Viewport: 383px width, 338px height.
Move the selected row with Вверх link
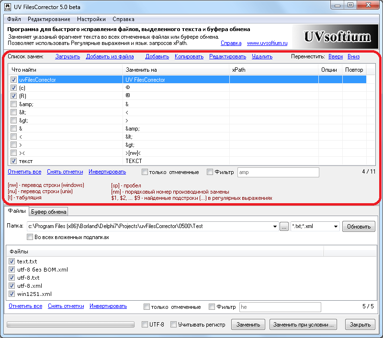(336, 56)
